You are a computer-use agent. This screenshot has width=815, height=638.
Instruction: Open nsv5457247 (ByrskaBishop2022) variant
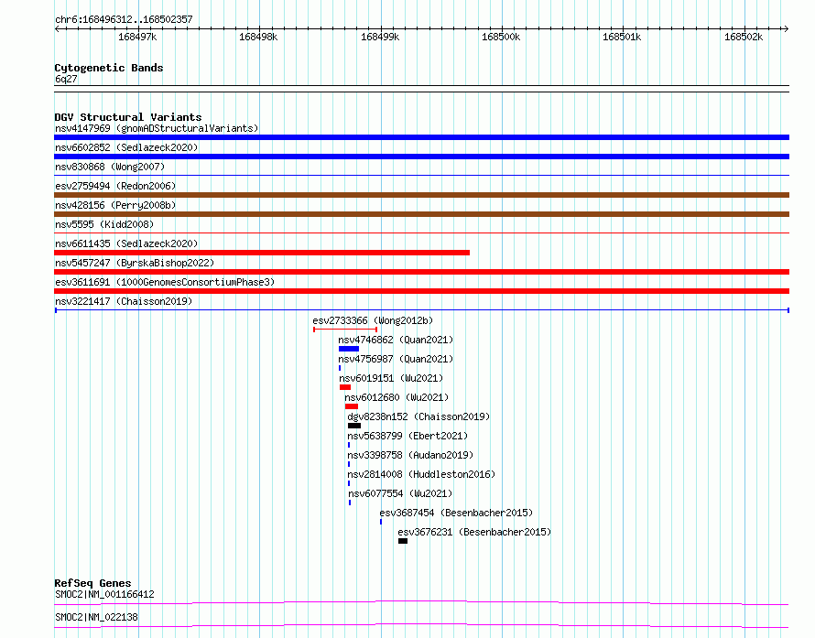click(135, 263)
